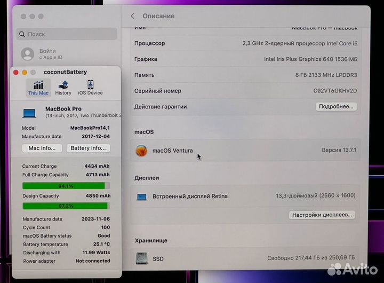Click the 94.1% charge progress bar
This screenshot has height=283, width=384.
click(66, 186)
